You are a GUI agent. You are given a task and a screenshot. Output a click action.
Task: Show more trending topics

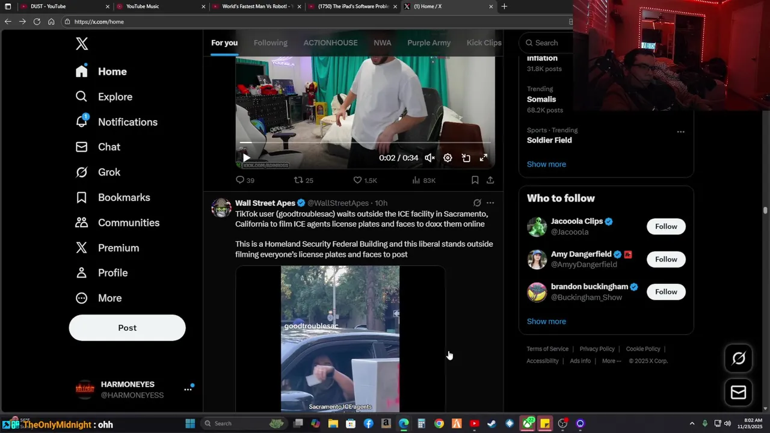[x=546, y=164]
